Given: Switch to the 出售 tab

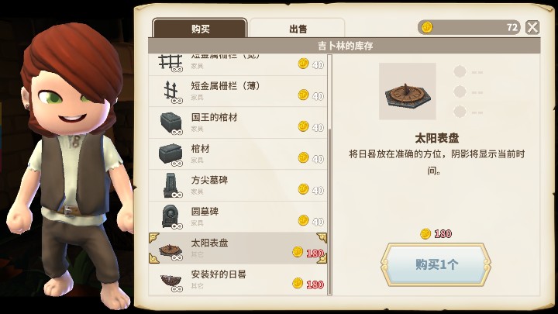Looking at the screenshot, I should pyautogui.click(x=298, y=28).
